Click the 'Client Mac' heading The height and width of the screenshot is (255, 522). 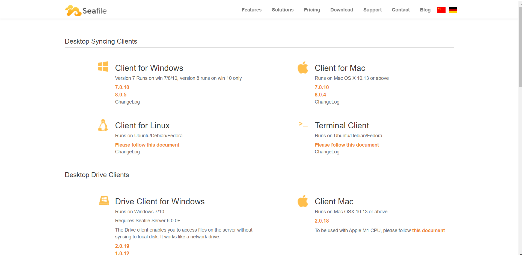pos(334,201)
